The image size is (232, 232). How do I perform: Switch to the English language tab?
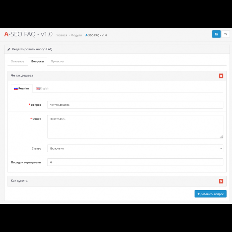point(42,89)
